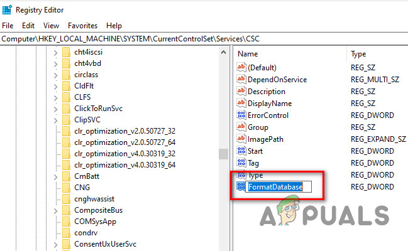Click the DisplayName string value icon

click(241, 103)
